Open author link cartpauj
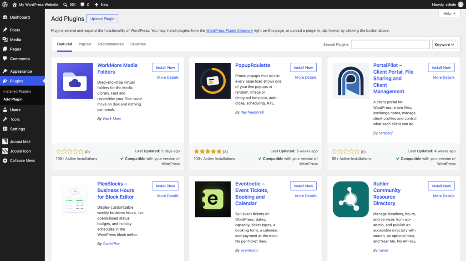 click(x=385, y=133)
